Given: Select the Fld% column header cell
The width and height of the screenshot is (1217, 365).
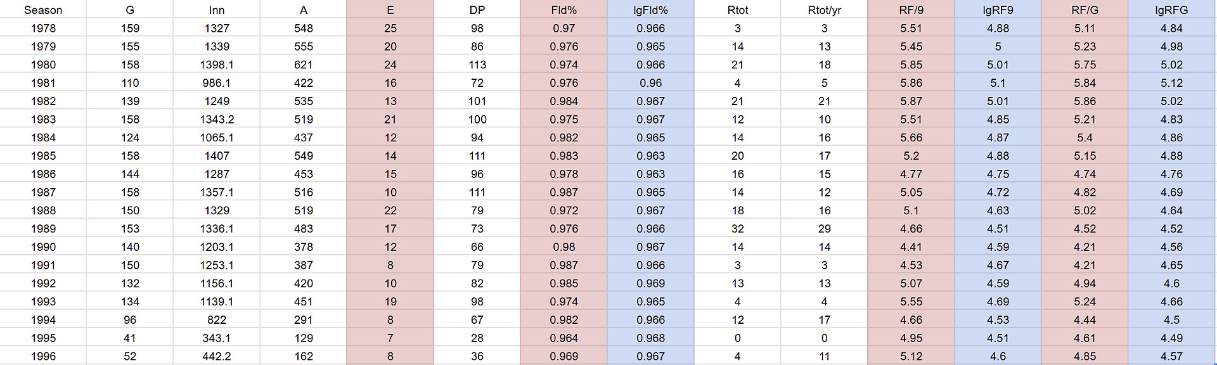Looking at the screenshot, I should click(563, 10).
